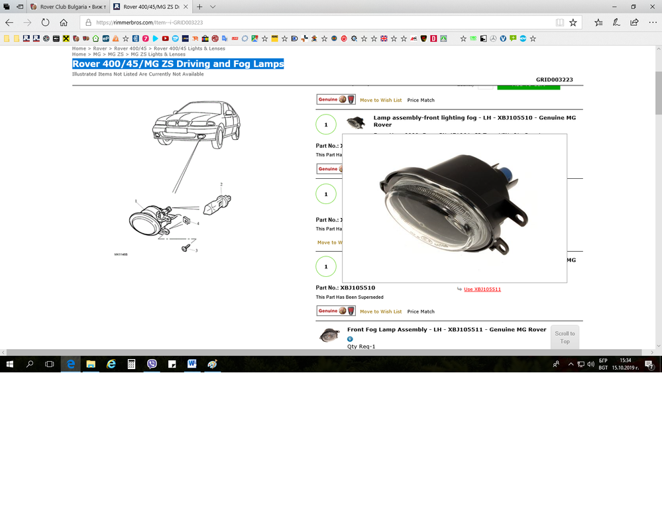Click the Front Fog Lamp Assembly thumbnail
This screenshot has width=662, height=530.
click(329, 335)
